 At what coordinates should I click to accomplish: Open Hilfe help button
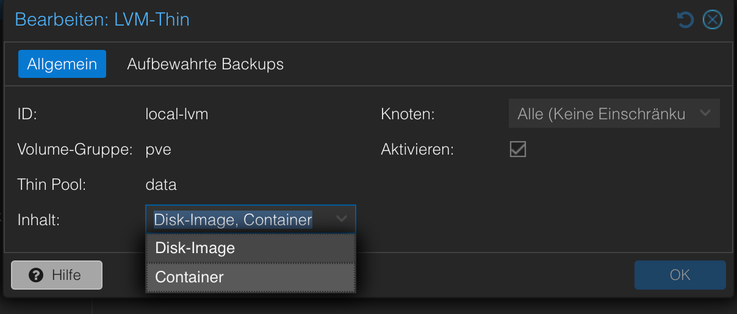[57, 275]
